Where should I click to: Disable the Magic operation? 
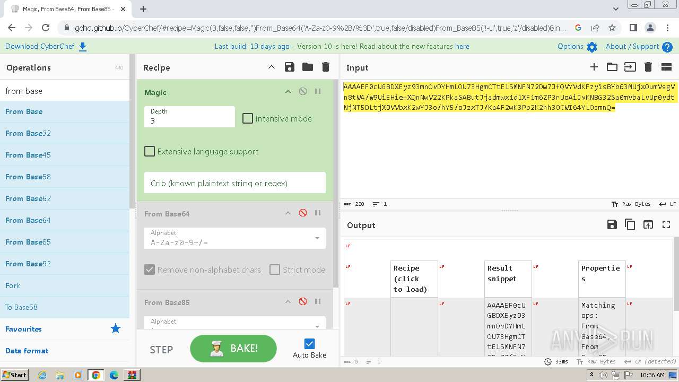(303, 91)
